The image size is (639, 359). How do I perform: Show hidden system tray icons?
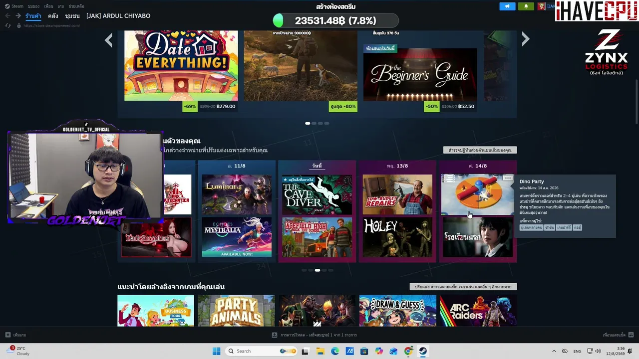(554, 351)
